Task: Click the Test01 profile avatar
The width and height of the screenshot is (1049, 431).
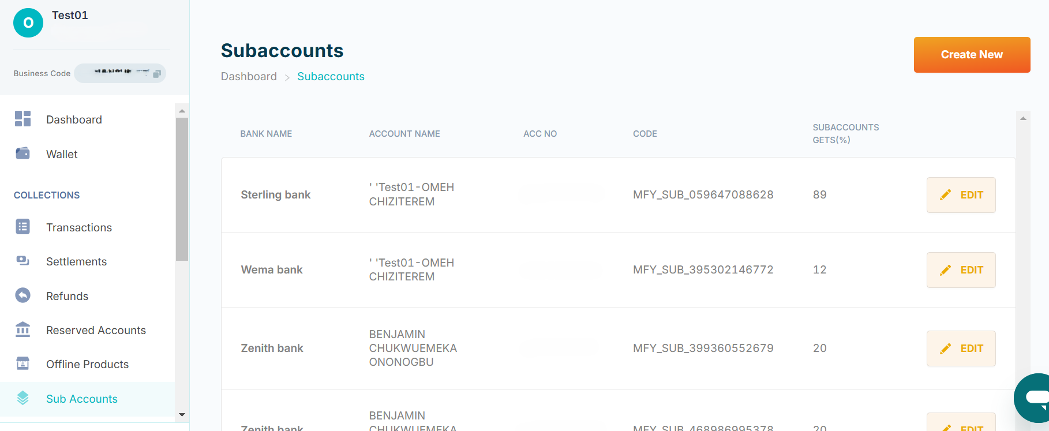Action: click(x=28, y=23)
